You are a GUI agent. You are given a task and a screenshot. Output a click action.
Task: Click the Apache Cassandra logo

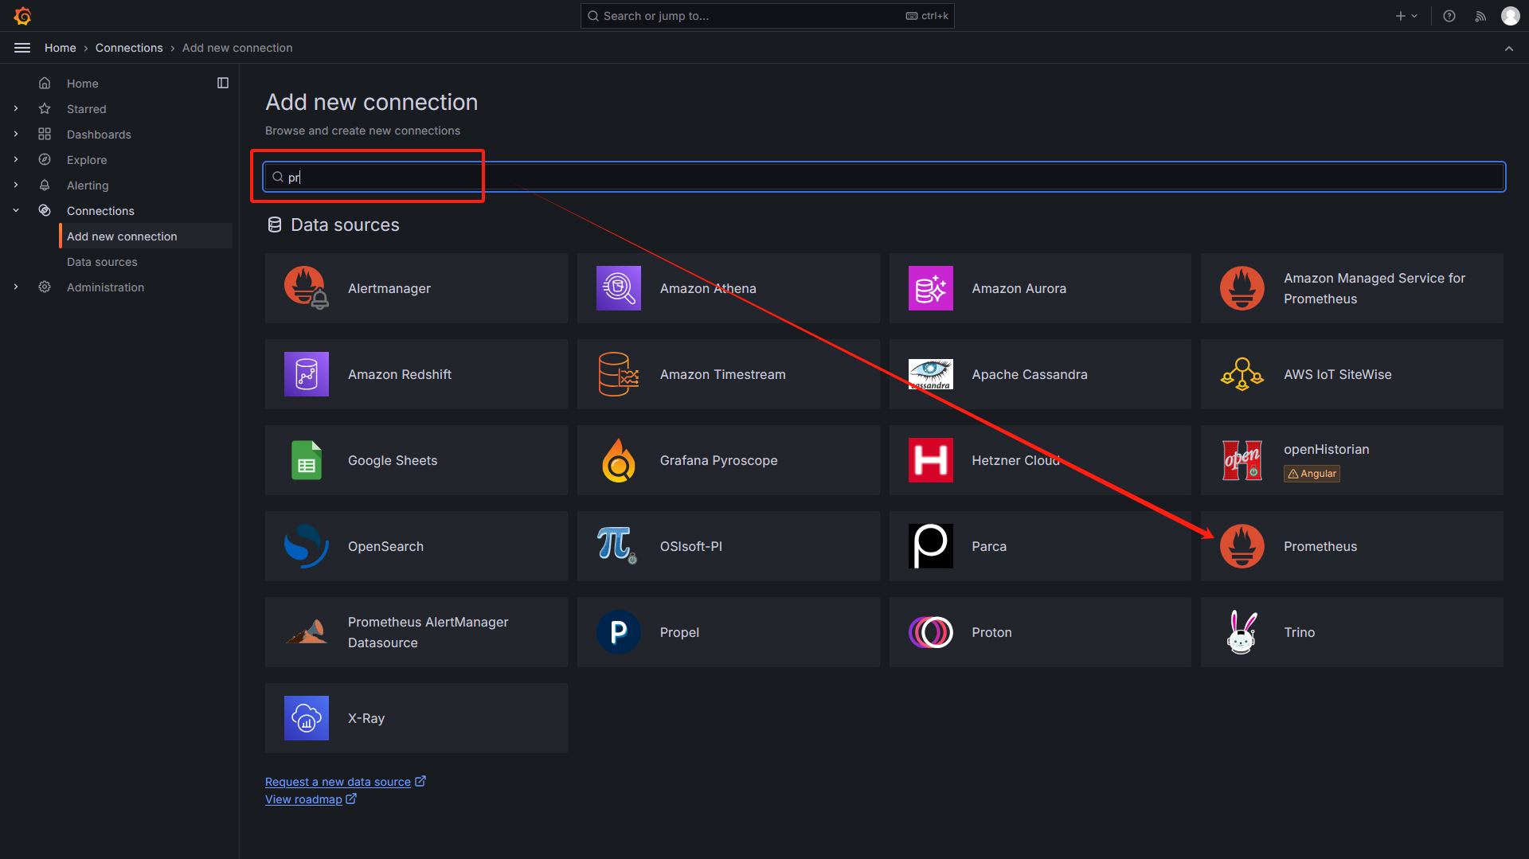931,374
